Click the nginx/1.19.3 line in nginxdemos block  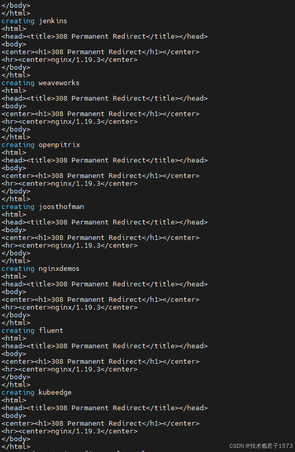pyautogui.click(x=70, y=308)
